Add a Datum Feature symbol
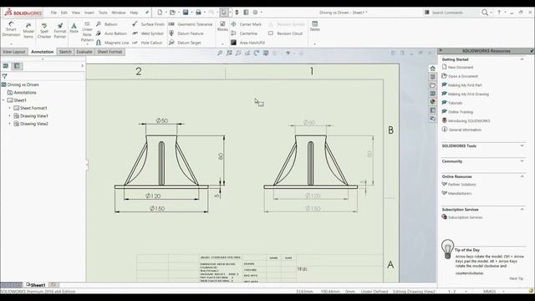 [x=186, y=33]
